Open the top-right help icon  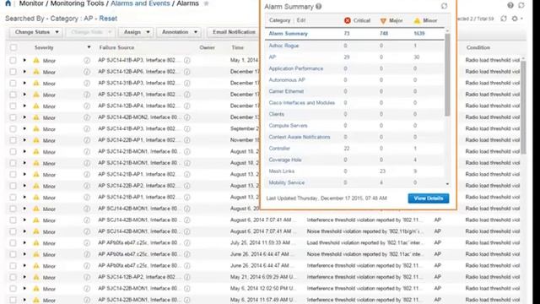[x=510, y=5]
